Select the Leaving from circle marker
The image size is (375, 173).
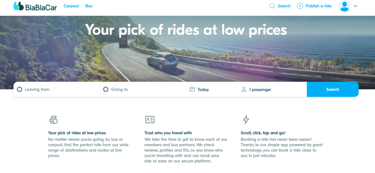(x=19, y=89)
